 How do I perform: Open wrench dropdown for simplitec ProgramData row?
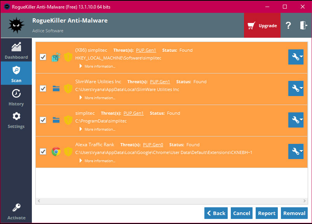point(296,120)
